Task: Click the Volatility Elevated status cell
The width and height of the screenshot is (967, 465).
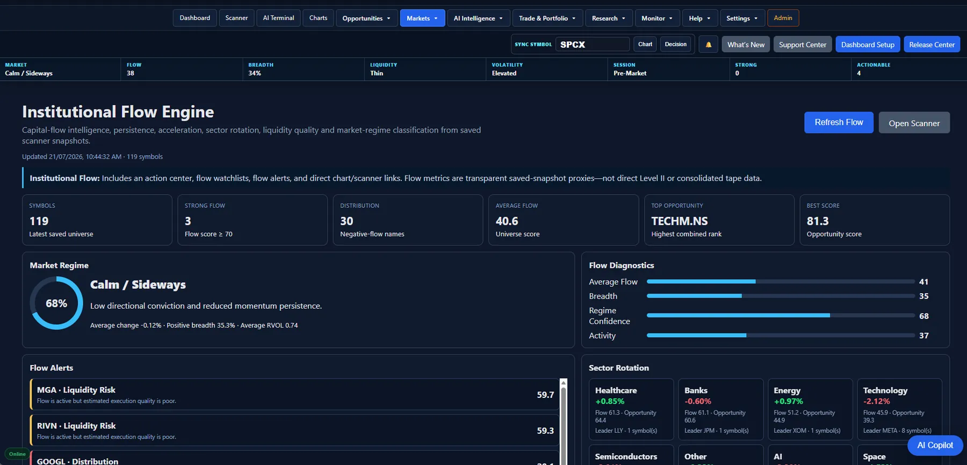Action: click(x=547, y=69)
